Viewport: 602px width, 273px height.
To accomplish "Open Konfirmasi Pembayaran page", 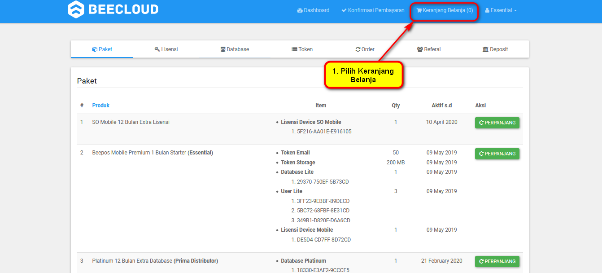I will [x=373, y=10].
